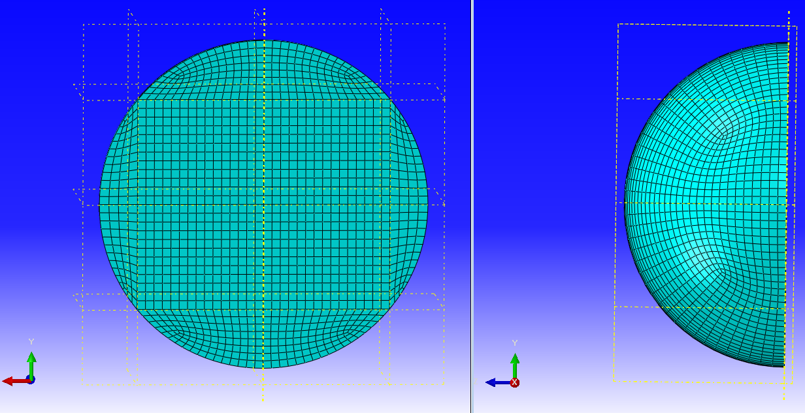Select the meshed circular face in the left viewport
Image resolution: width=805 pixels, height=413 pixels.
263,204
